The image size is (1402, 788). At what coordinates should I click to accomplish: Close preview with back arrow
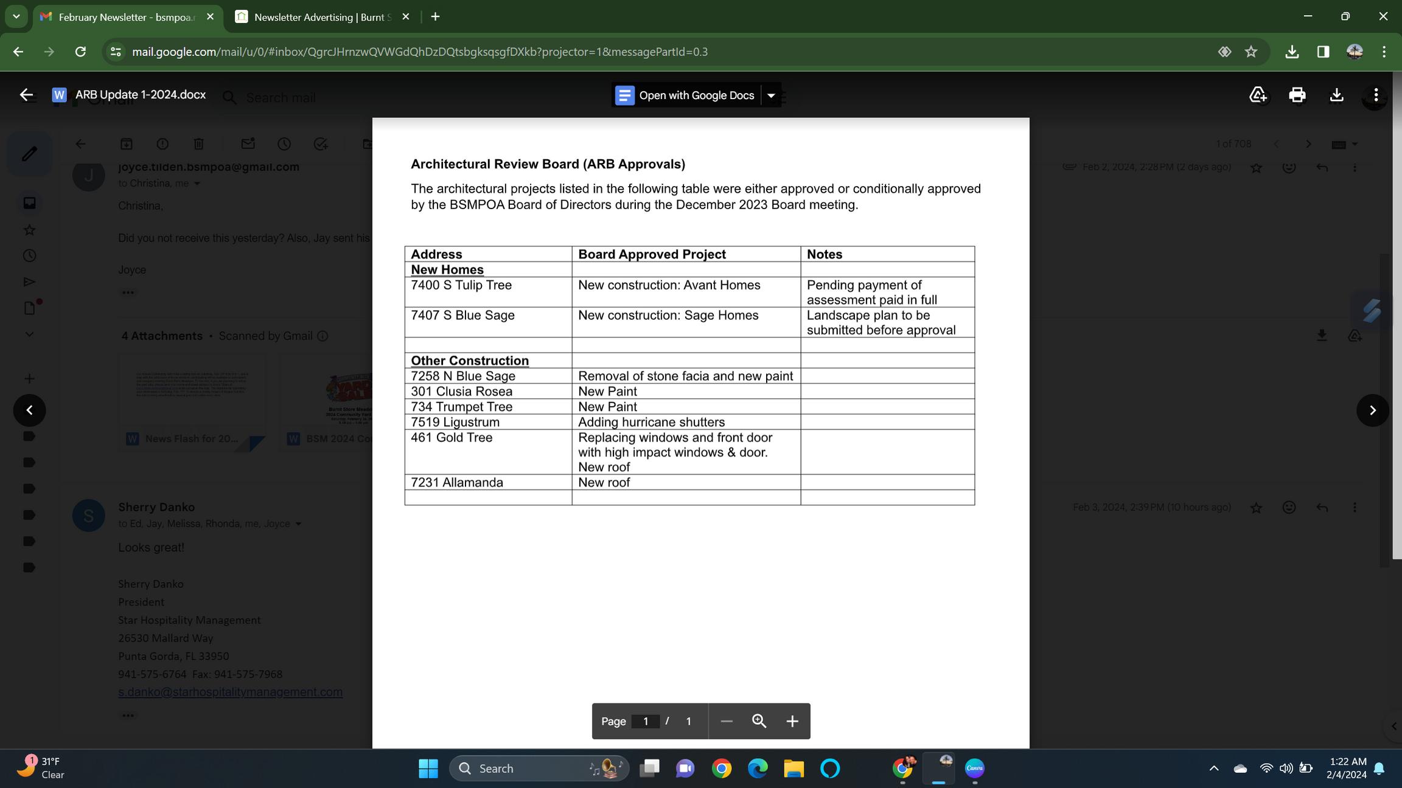pos(26,95)
